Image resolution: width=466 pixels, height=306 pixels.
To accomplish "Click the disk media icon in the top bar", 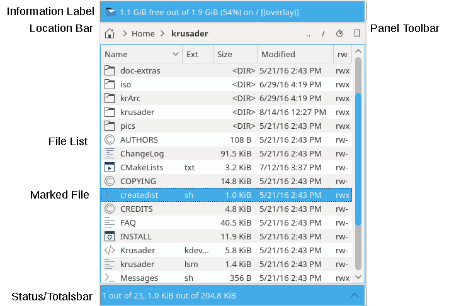I will pyautogui.click(x=111, y=12).
